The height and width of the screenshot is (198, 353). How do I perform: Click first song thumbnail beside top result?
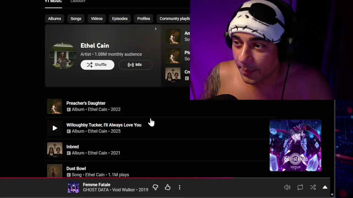point(173,36)
